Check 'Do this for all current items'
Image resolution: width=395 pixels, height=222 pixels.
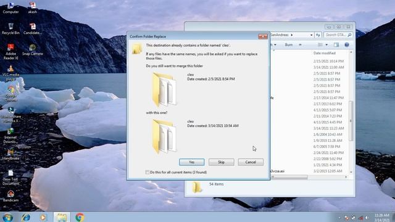[147, 172]
